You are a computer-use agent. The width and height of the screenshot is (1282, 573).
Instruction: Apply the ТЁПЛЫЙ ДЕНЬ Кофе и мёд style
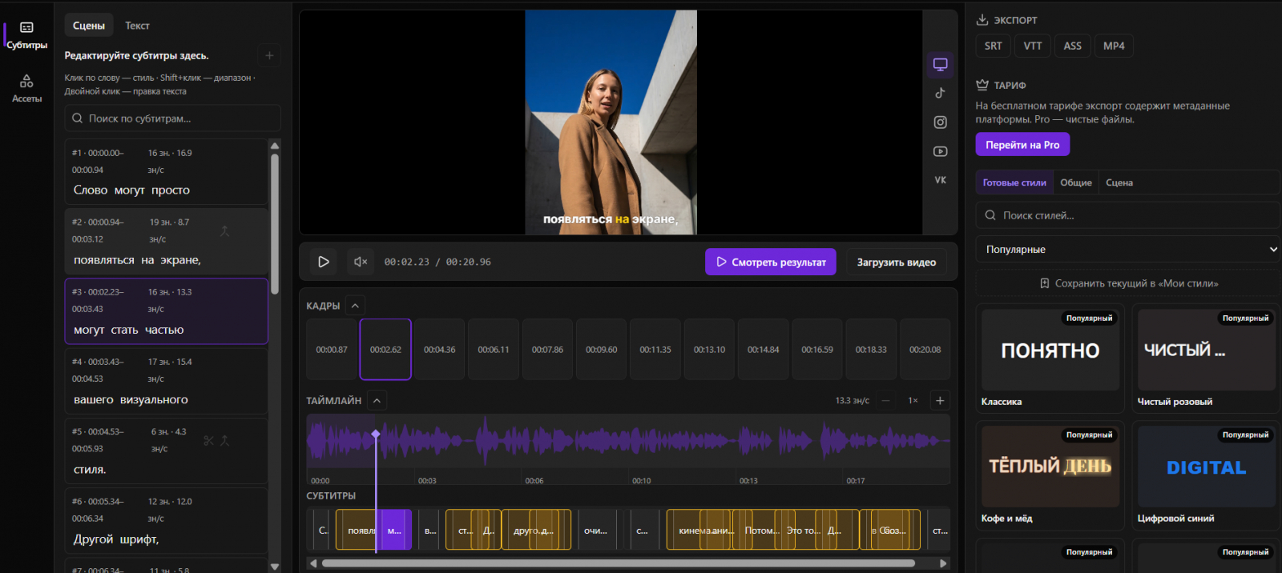(x=1050, y=475)
